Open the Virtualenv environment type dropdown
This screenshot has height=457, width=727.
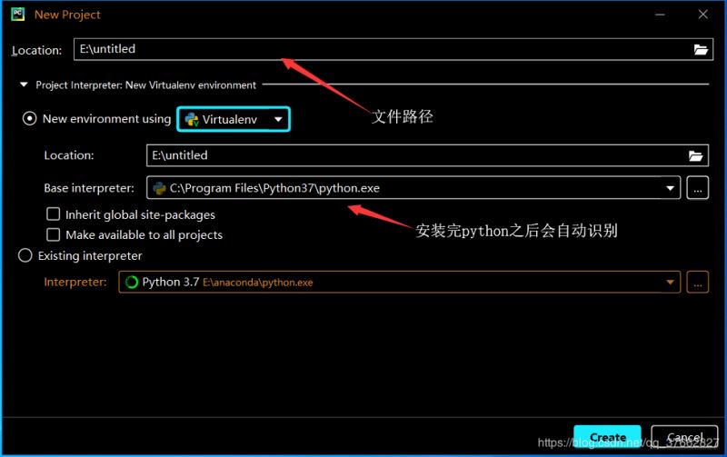[234, 119]
